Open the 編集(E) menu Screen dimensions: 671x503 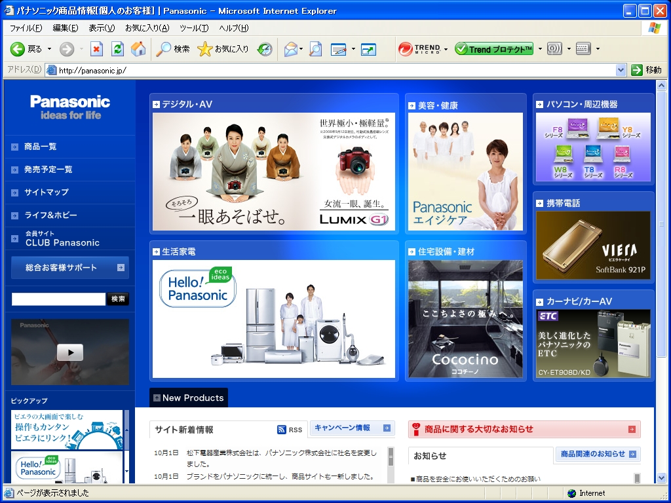[65, 28]
